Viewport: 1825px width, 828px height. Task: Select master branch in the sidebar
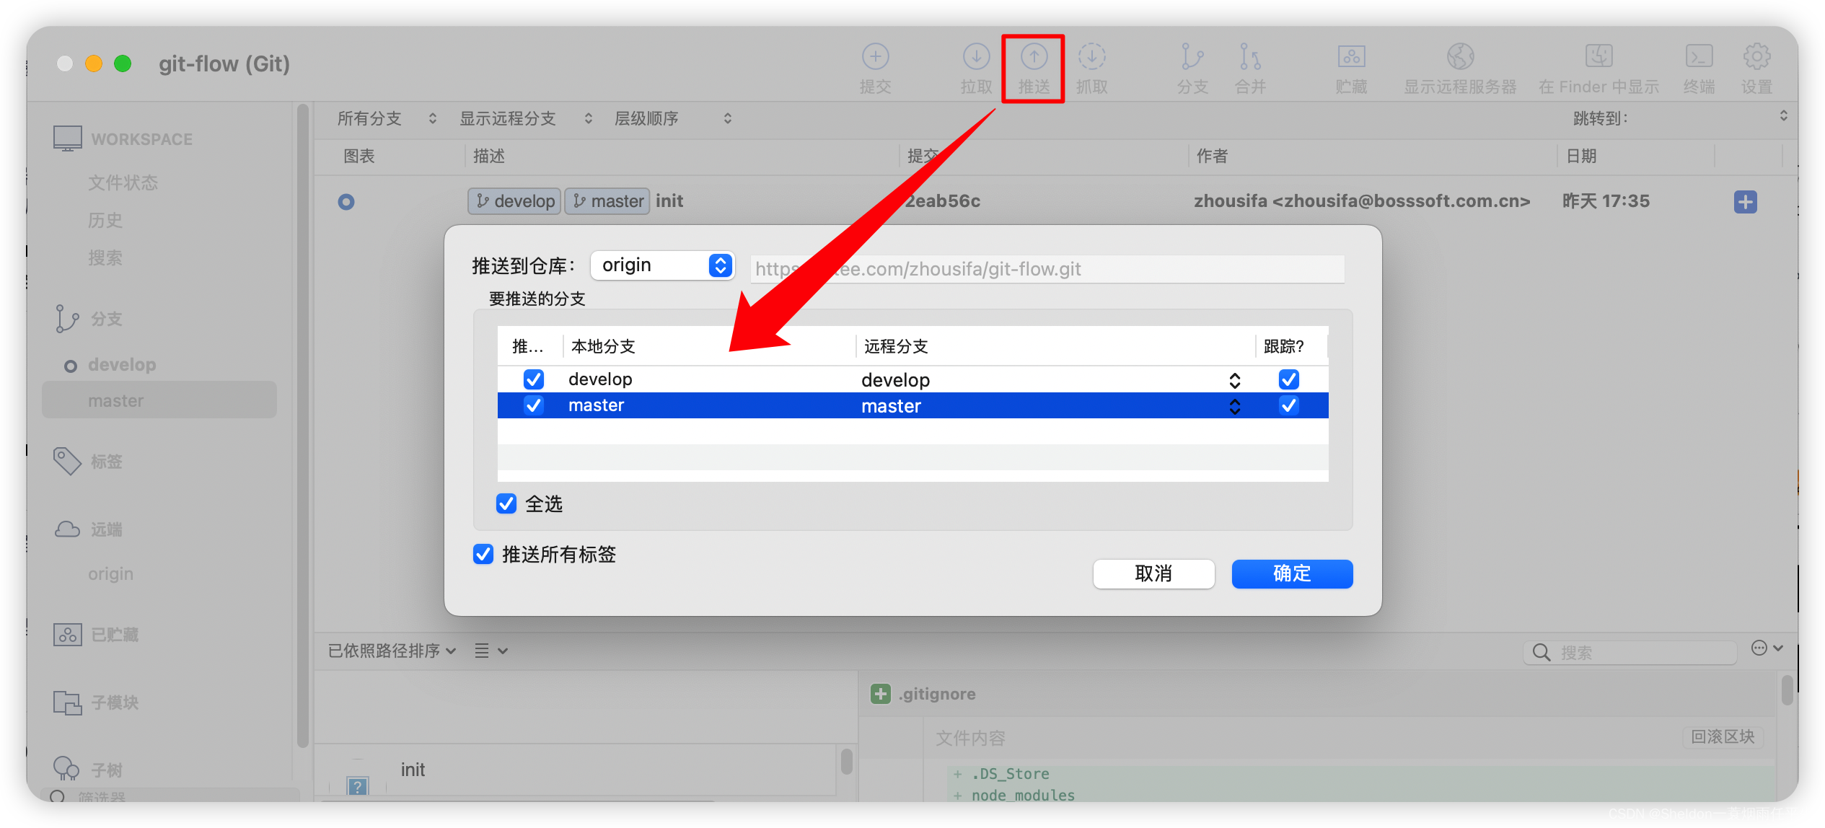click(159, 400)
